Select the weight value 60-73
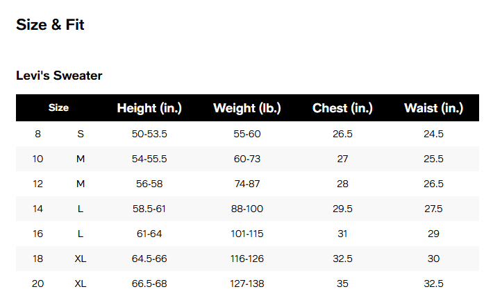 click(x=246, y=159)
